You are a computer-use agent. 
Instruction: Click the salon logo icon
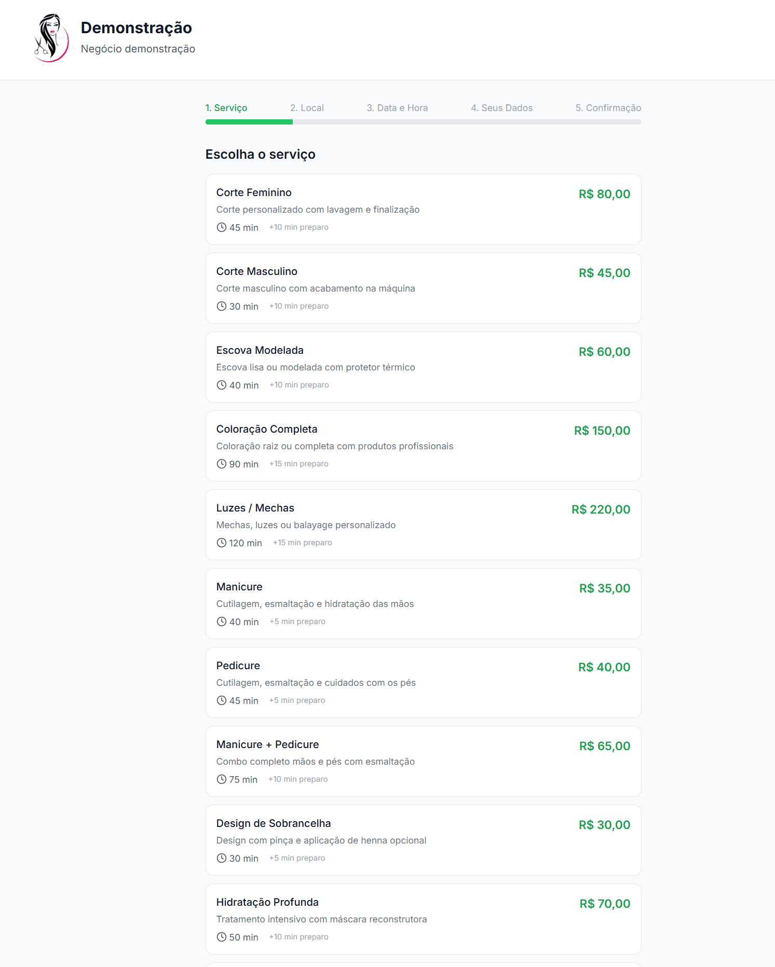[51, 38]
